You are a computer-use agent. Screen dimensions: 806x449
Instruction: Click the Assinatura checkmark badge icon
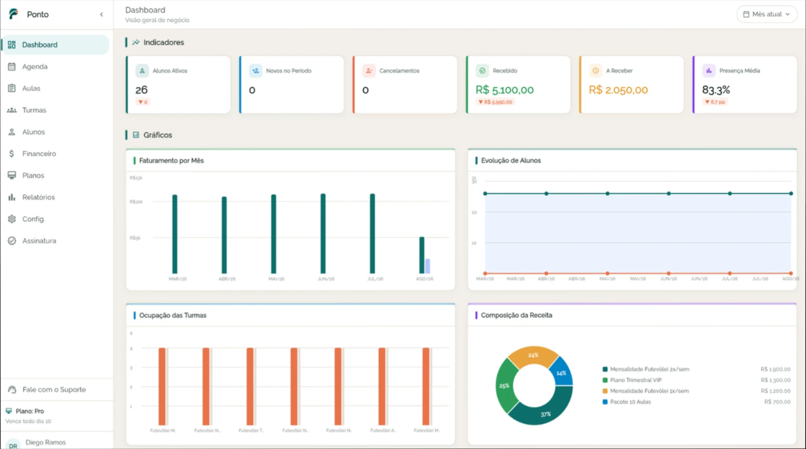pos(12,241)
